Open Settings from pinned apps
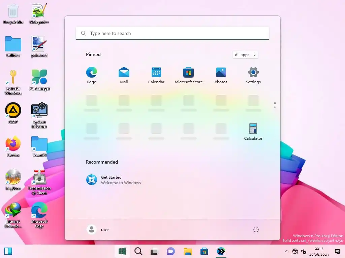This screenshot has height=258, width=345. 253,75
